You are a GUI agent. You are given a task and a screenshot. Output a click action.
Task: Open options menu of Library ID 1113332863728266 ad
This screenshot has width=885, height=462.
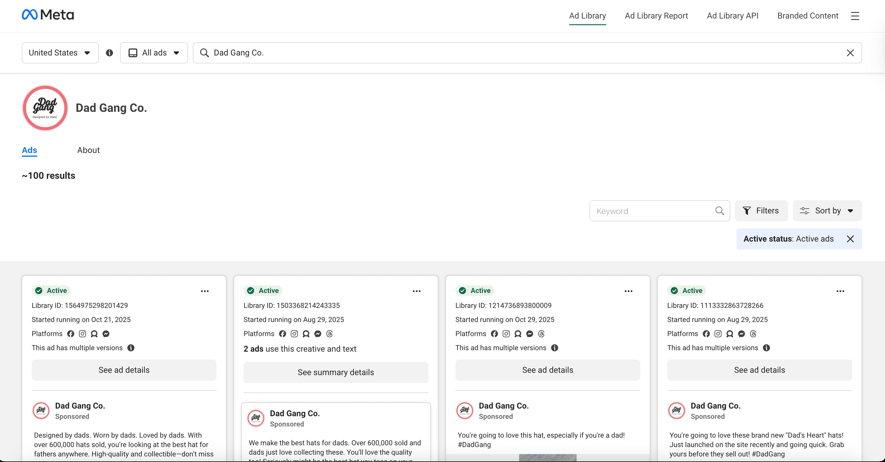[x=840, y=291]
